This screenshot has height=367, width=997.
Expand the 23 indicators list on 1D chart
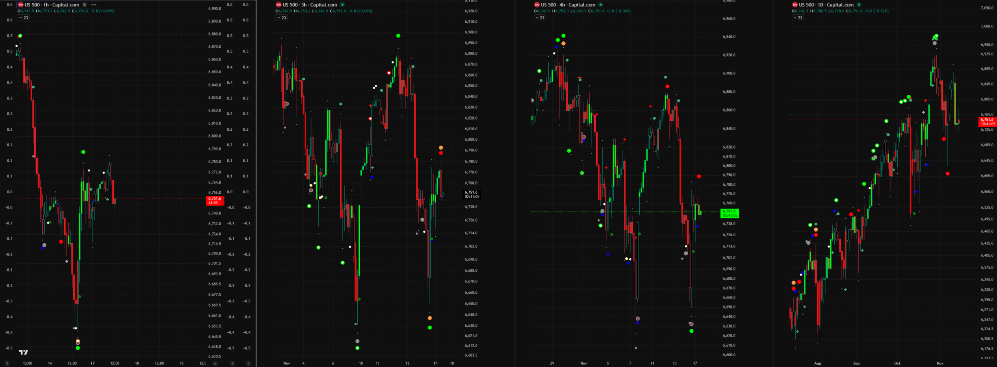click(x=798, y=18)
